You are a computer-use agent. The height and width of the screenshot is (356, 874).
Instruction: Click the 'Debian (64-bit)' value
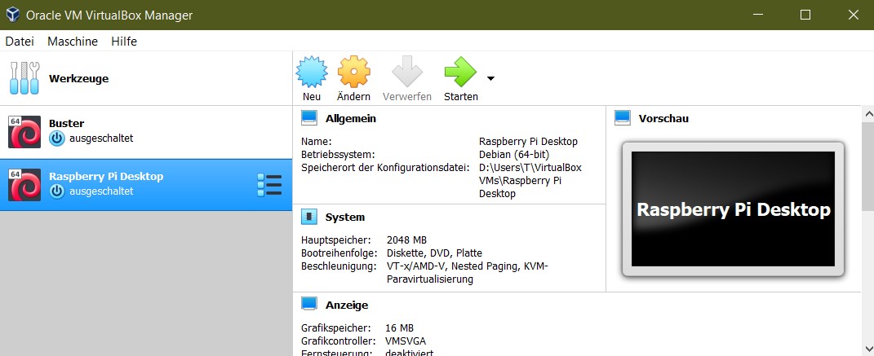pos(514,154)
